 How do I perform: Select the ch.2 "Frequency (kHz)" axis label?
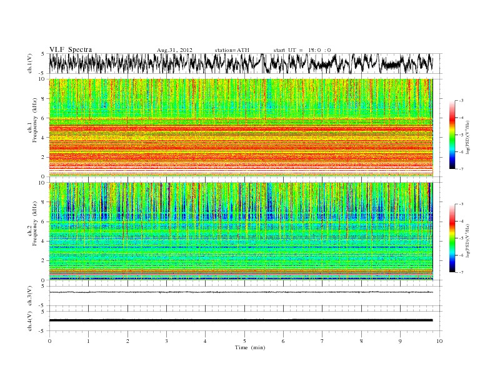click(x=35, y=223)
